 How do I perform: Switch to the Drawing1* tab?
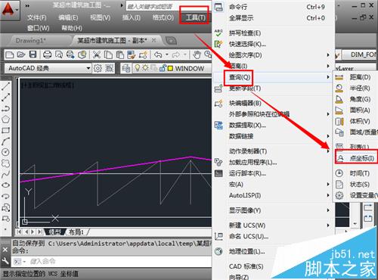click(30, 40)
